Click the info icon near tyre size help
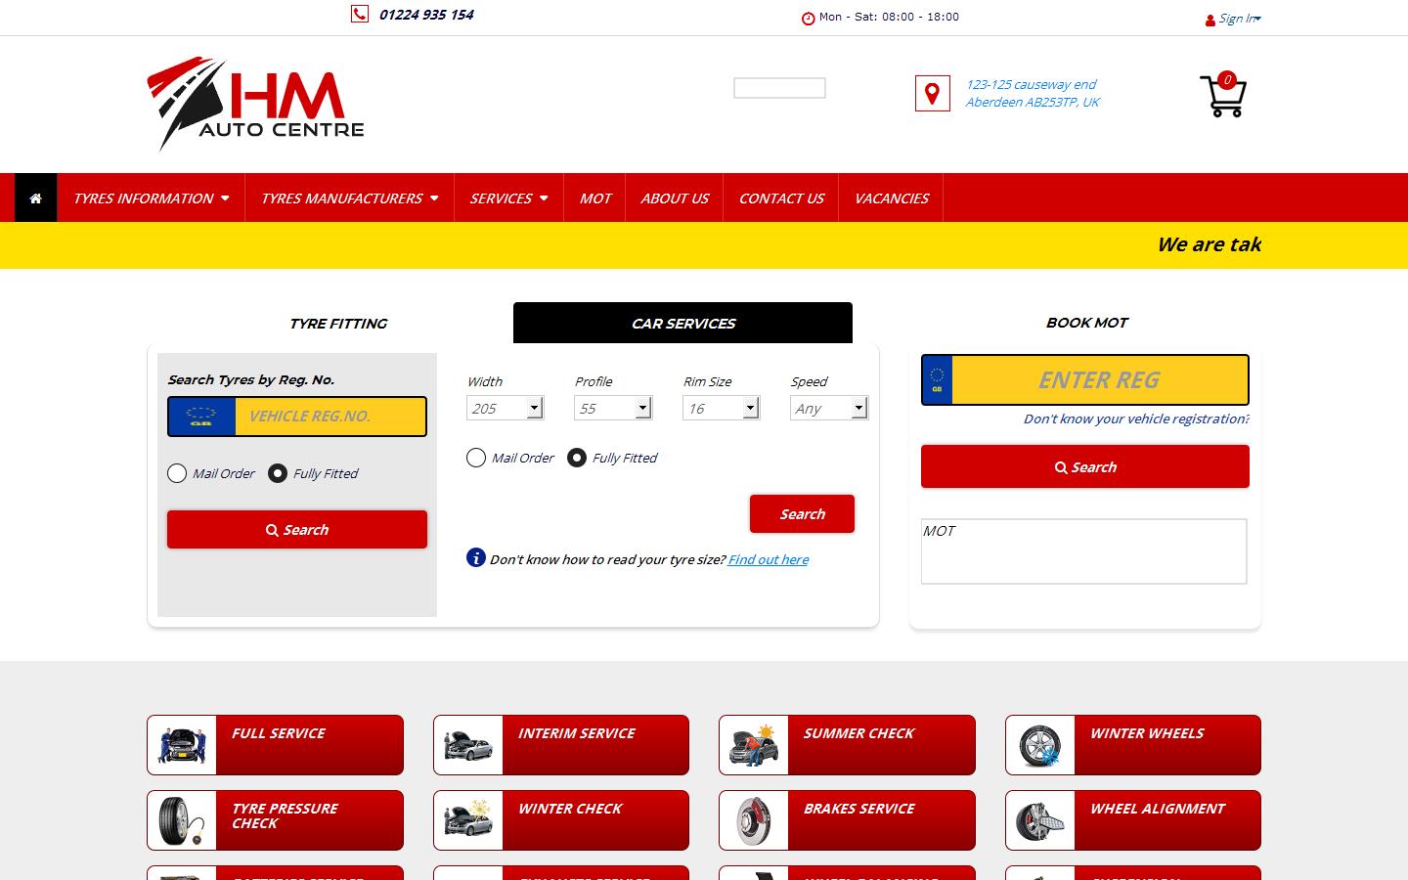 475,557
